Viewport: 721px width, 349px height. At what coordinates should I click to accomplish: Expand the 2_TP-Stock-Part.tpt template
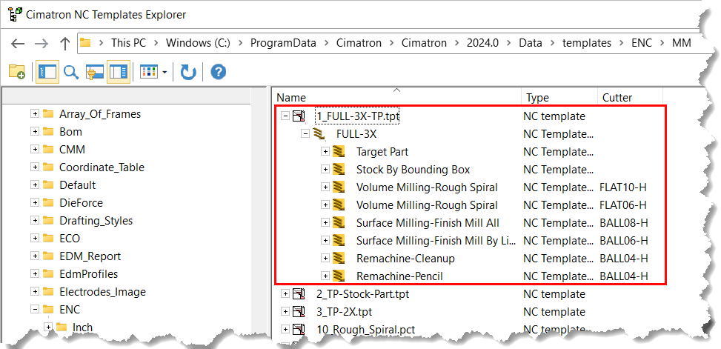click(x=285, y=294)
